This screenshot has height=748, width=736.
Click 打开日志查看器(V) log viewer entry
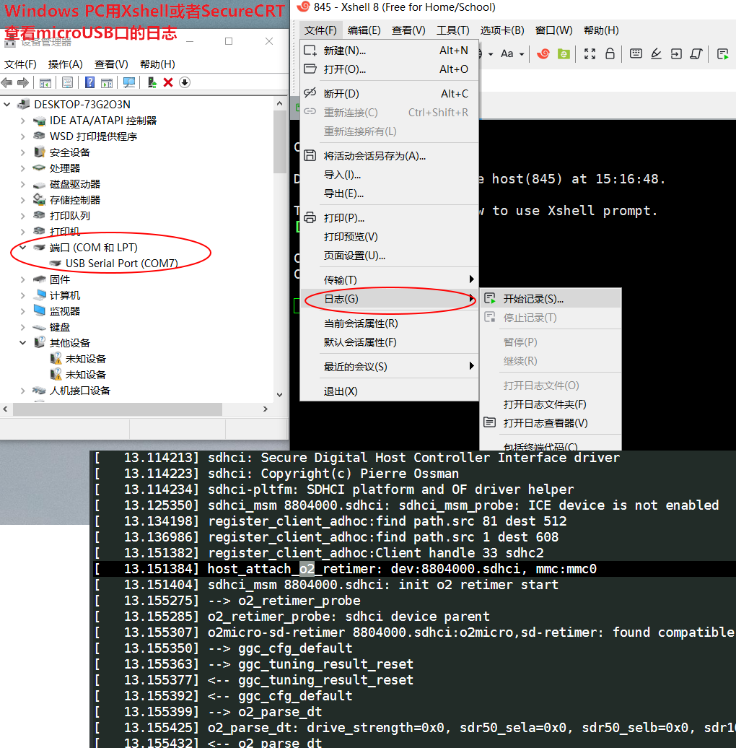tap(551, 423)
